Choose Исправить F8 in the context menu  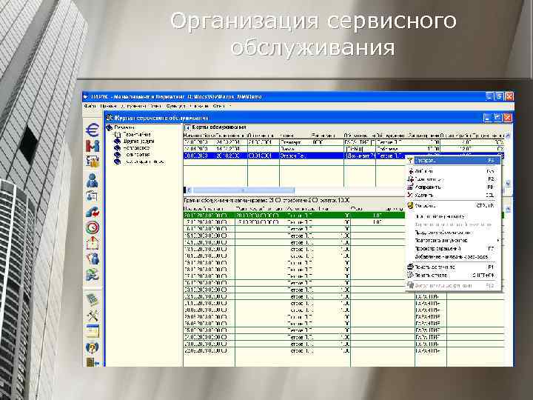click(453, 187)
